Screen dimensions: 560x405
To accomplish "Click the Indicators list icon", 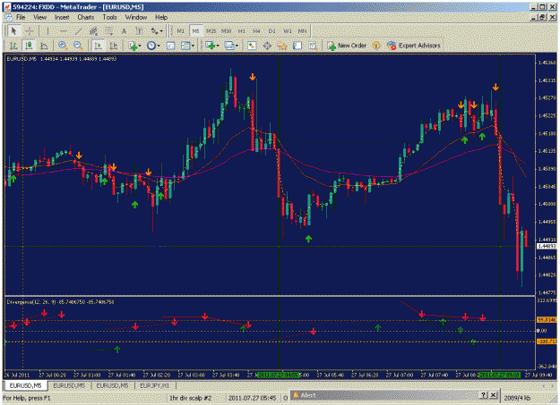I will 133,46.
